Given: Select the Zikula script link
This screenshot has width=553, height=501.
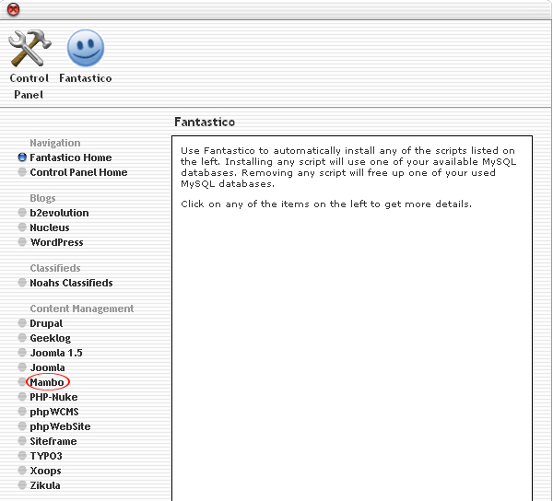Looking at the screenshot, I should (x=45, y=486).
